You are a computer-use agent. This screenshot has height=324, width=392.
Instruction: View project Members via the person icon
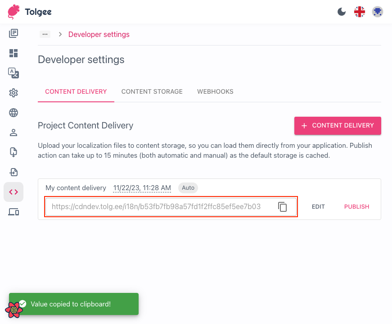[x=13, y=132]
